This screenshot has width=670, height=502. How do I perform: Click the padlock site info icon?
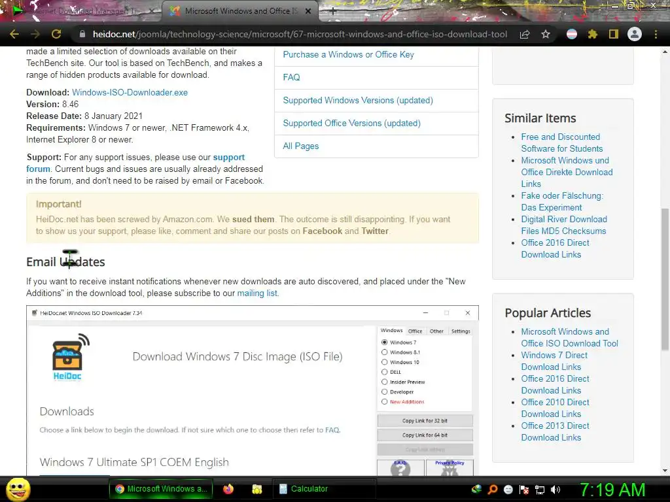click(82, 34)
